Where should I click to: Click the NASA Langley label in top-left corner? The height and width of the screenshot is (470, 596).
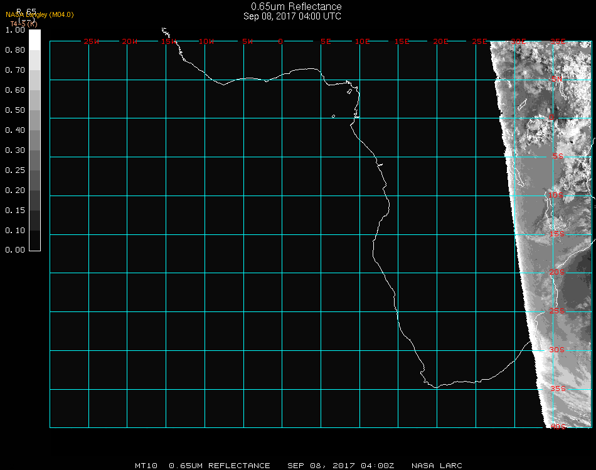click(40, 14)
